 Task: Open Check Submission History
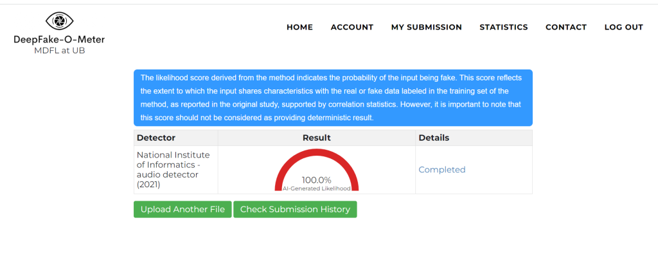coord(295,209)
